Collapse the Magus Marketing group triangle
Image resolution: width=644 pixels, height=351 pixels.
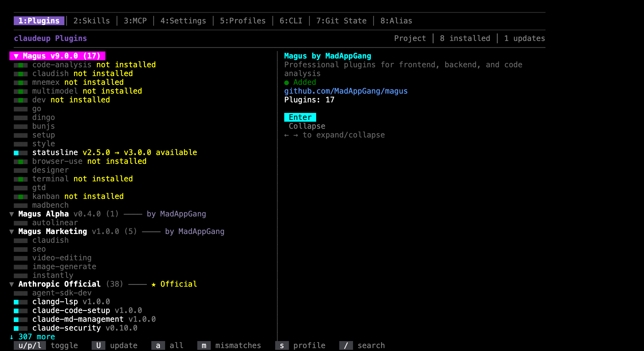(12, 231)
